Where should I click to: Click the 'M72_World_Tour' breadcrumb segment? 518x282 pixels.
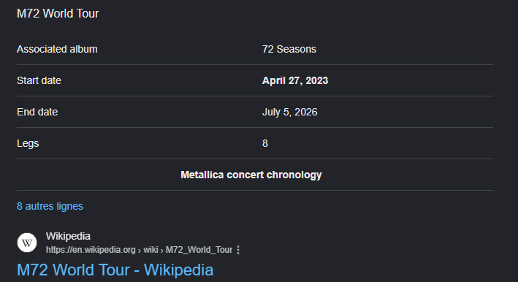[x=199, y=250]
